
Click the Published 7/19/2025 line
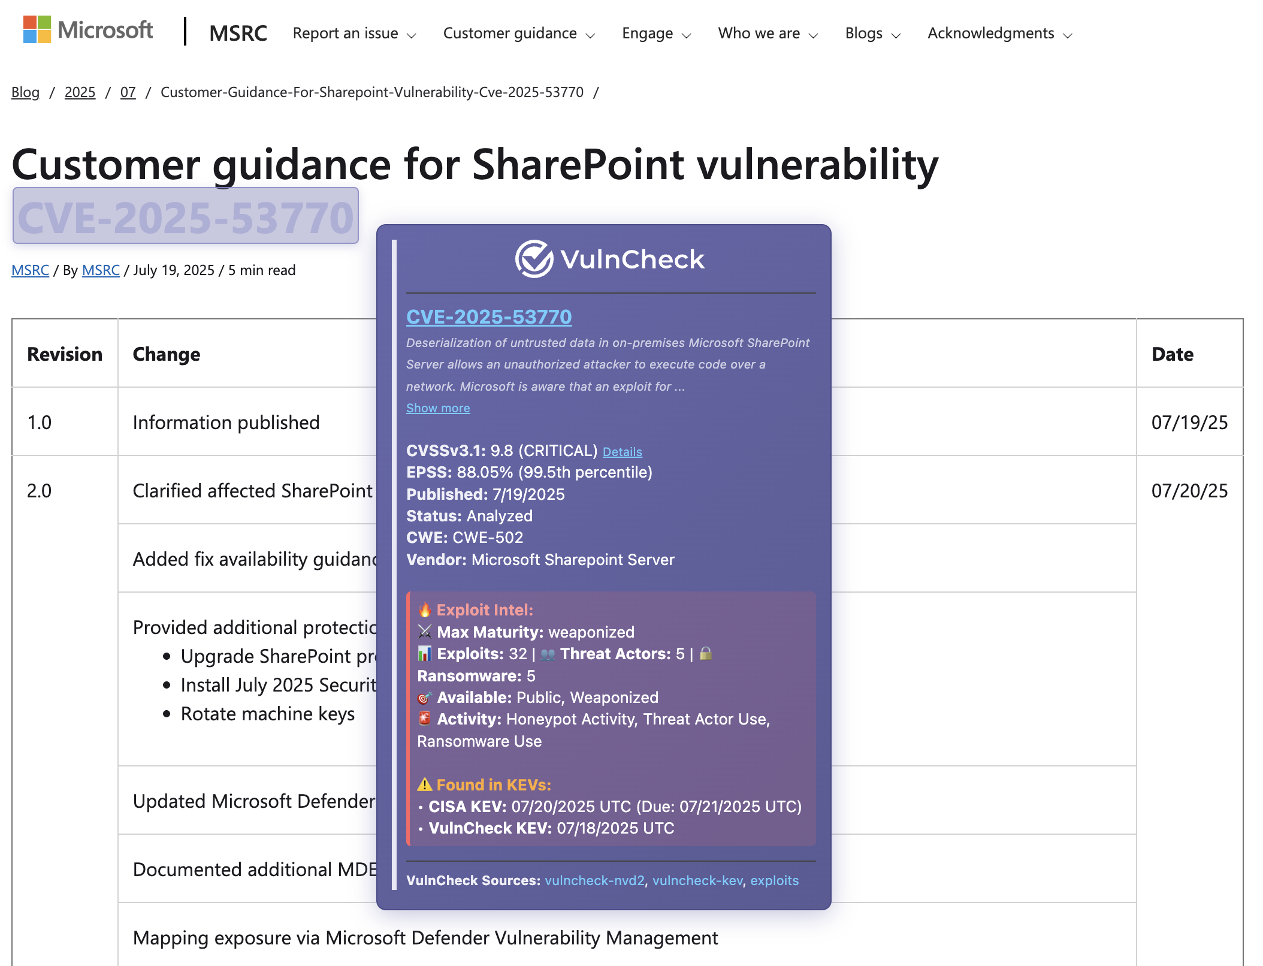point(485,494)
